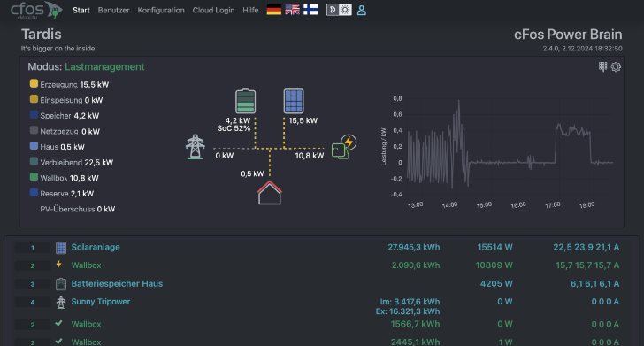Open the Cloud Login page
Image resolution: width=644 pixels, height=346 pixels.
(x=213, y=11)
